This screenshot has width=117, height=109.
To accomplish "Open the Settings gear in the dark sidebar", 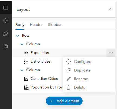I will tap(6, 21).
